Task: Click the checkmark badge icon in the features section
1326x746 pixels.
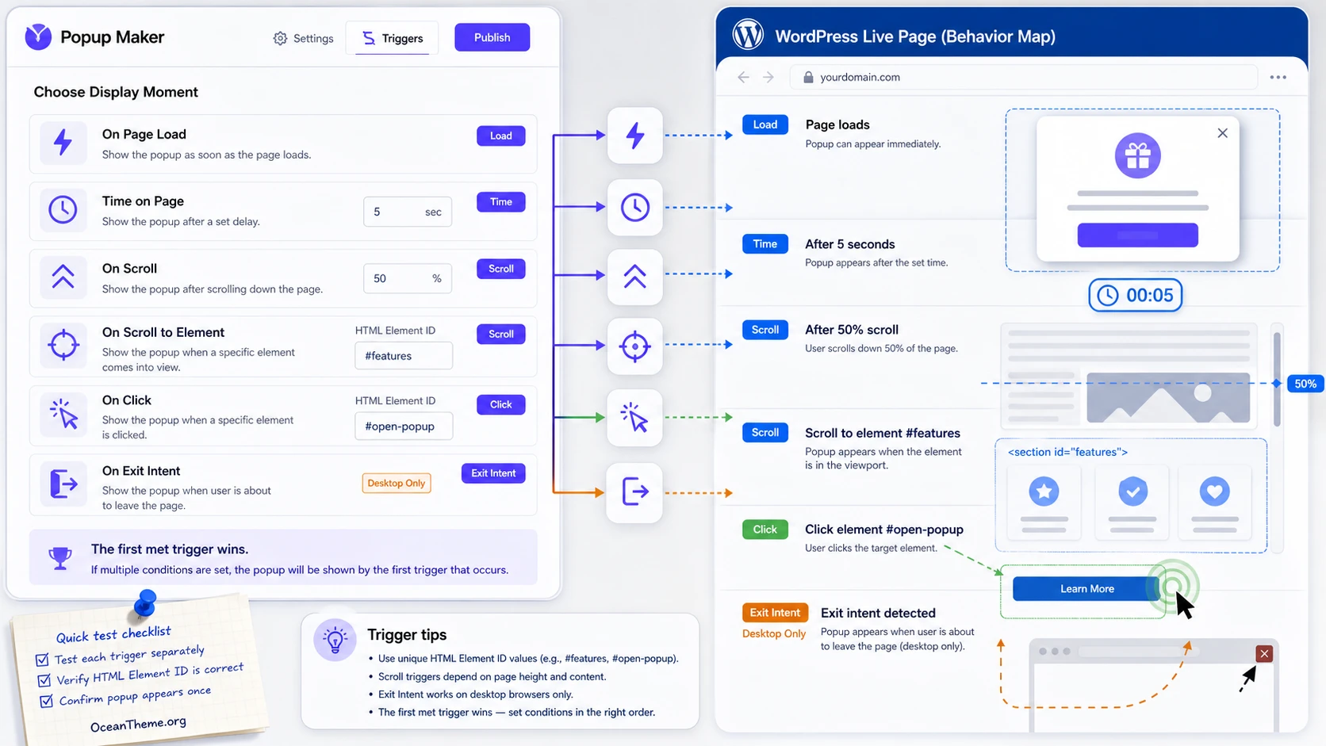Action: click(x=1132, y=492)
